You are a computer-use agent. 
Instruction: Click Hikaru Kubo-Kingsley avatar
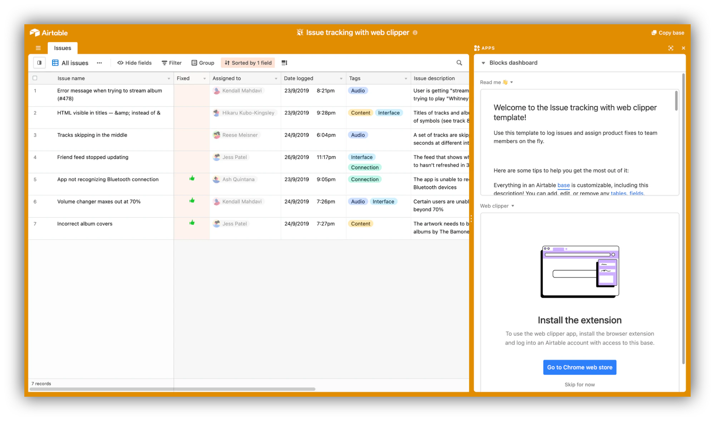coord(216,113)
